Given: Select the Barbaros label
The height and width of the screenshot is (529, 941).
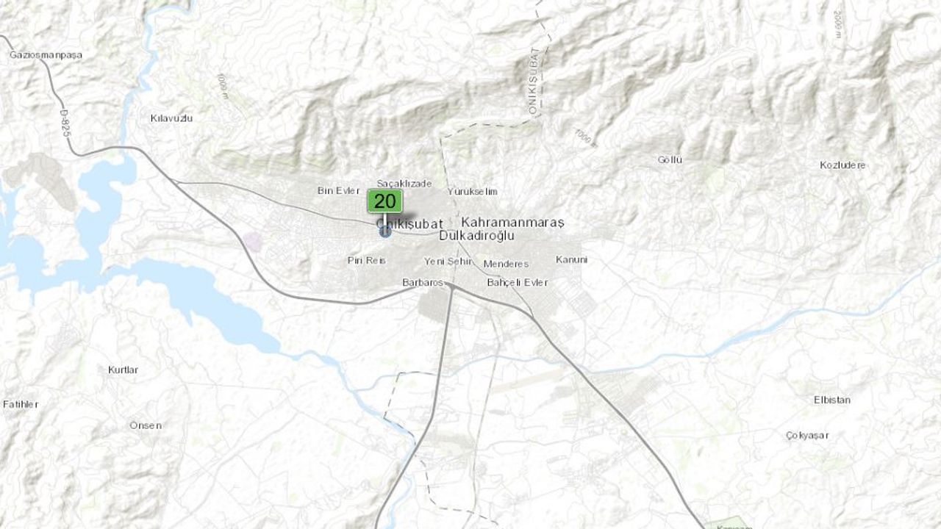Looking at the screenshot, I should click(423, 282).
